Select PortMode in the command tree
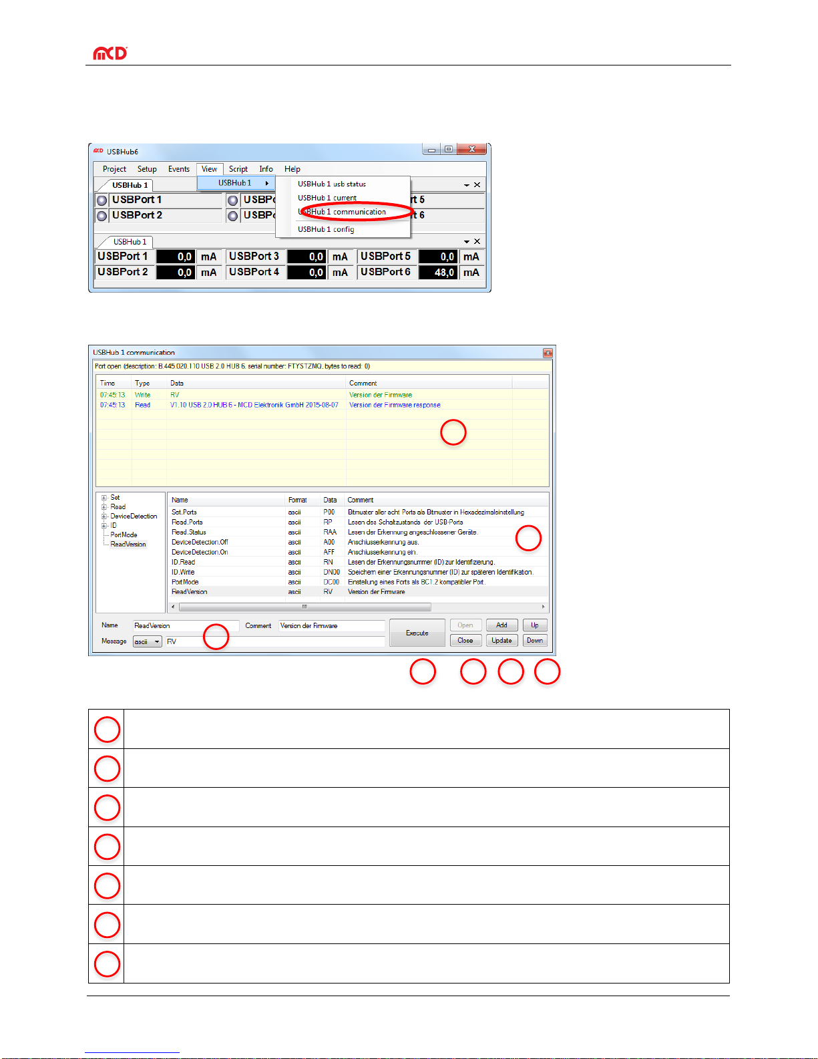This screenshot has height=1059, width=818. coord(124,535)
